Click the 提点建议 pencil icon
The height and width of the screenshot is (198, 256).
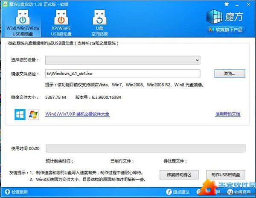[169, 192]
